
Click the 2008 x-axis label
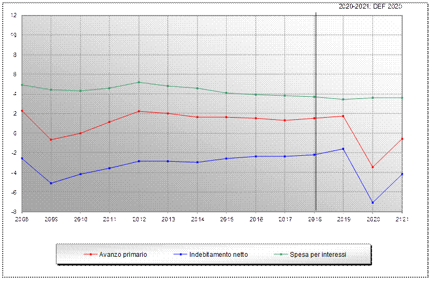[21, 219]
